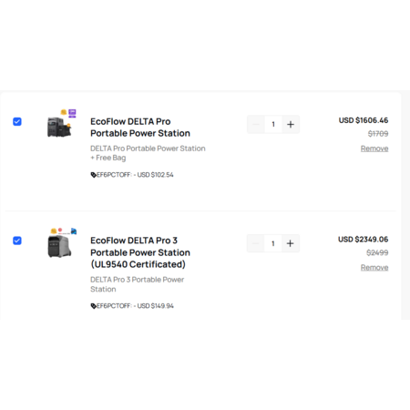Screen dimensions: 410x410
Task: Remove EcoFlow DELTA Pro 3 from cart
Action: (374, 268)
